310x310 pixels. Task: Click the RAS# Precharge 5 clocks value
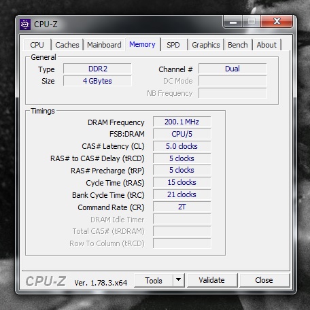point(182,171)
